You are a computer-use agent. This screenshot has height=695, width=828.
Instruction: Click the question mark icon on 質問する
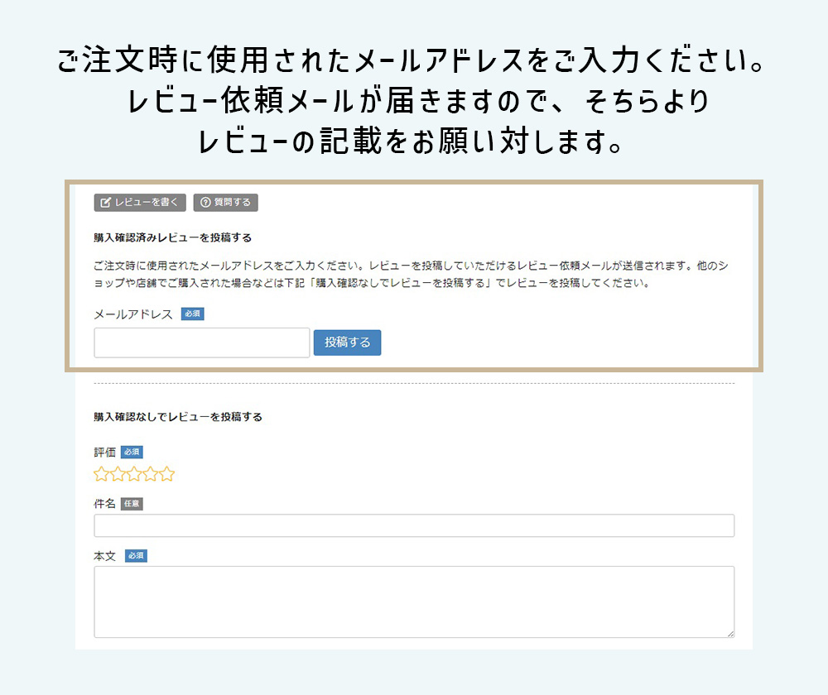coord(205,203)
